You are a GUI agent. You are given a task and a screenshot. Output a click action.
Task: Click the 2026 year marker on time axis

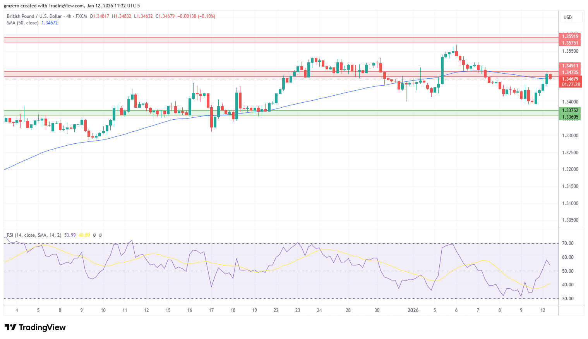tap(413, 310)
